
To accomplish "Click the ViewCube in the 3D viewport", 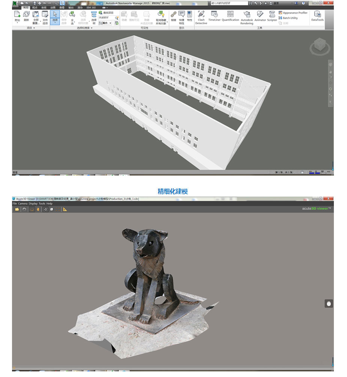I will click(320, 46).
